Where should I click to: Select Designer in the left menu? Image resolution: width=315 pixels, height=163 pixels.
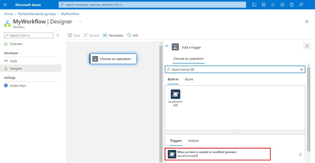pos(31,69)
